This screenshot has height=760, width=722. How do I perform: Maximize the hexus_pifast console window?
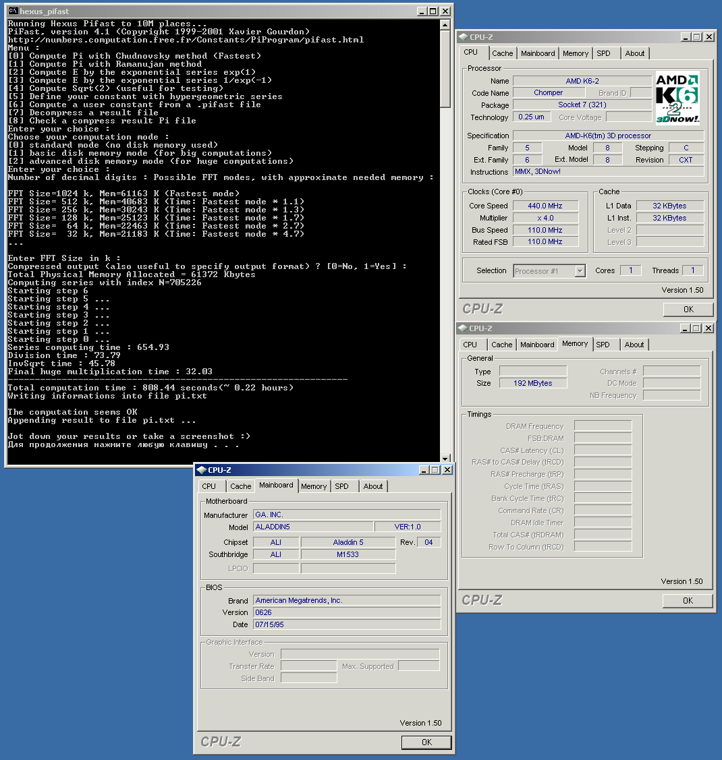433,11
